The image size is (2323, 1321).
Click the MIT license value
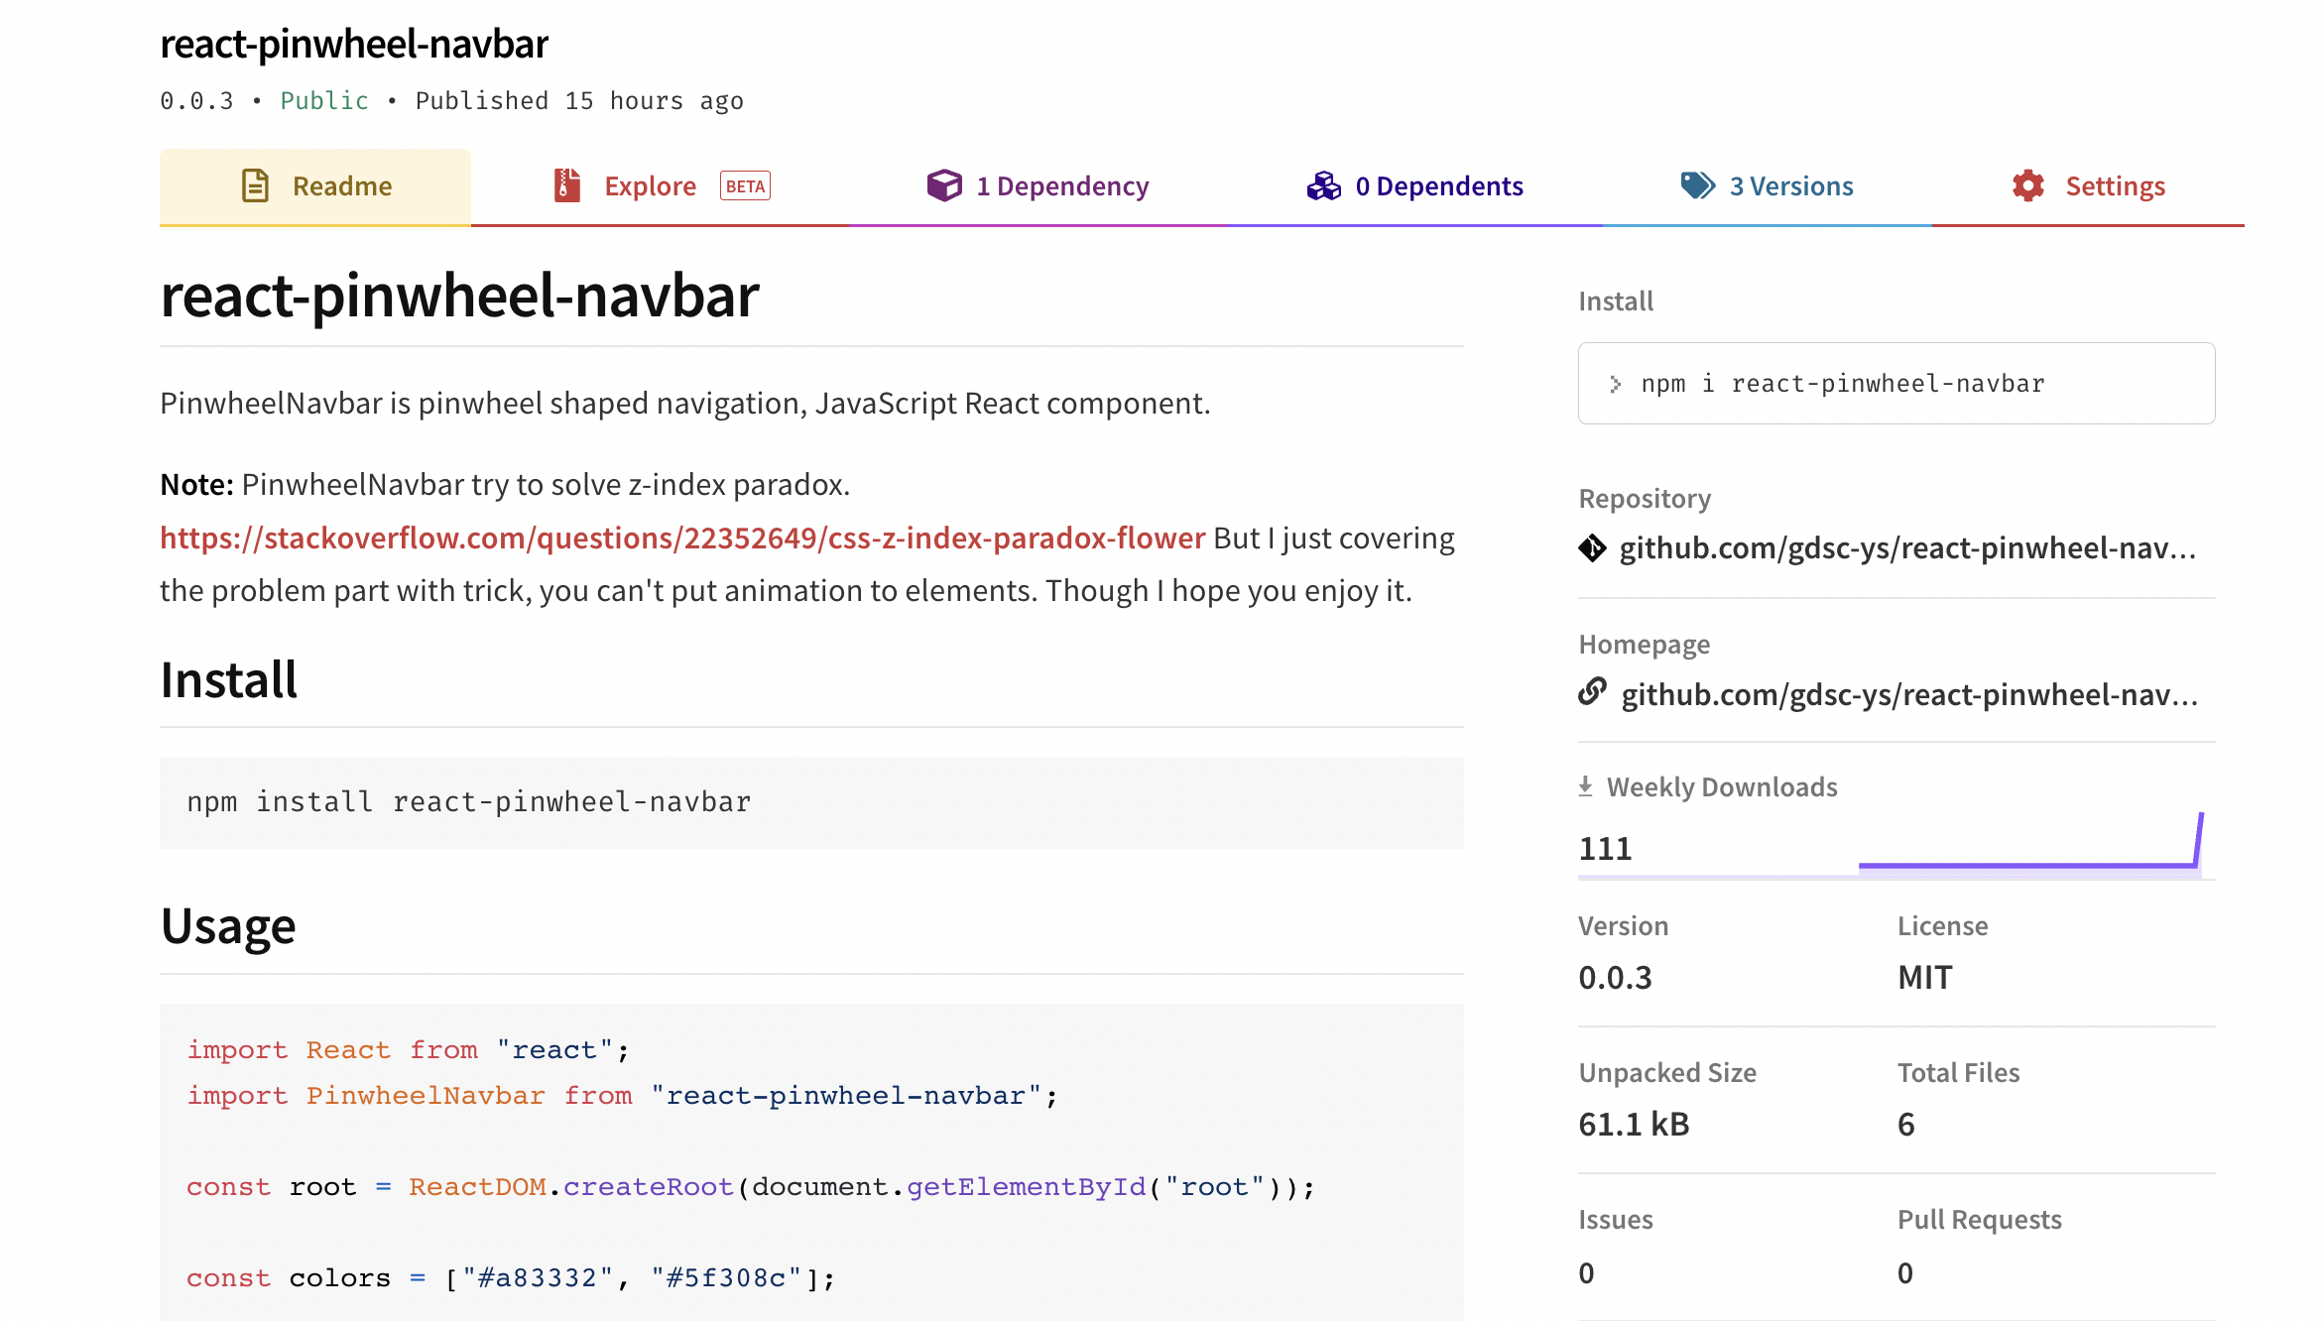tap(1924, 978)
